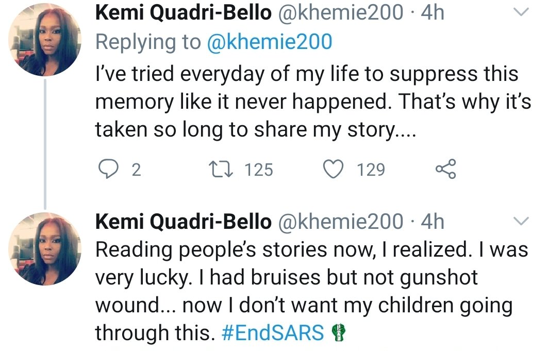The image size is (548, 351).
Task: Expand the second tweet's options chevron
Action: 522,222
